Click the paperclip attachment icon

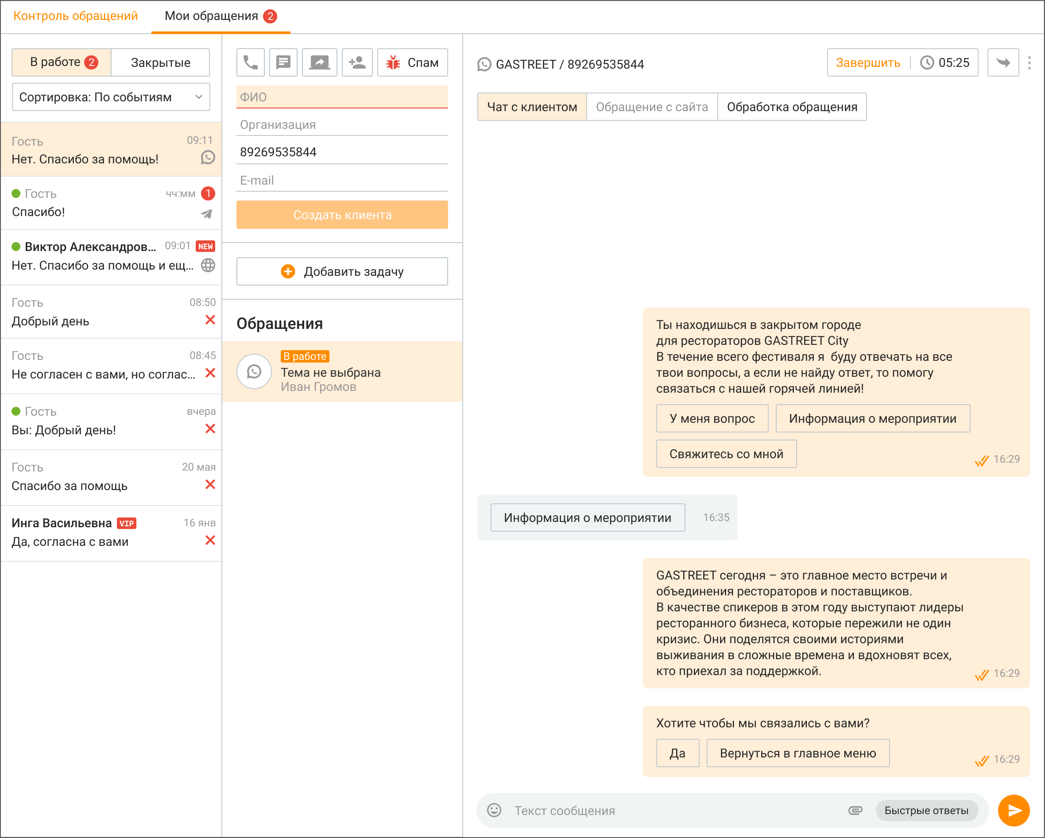855,811
